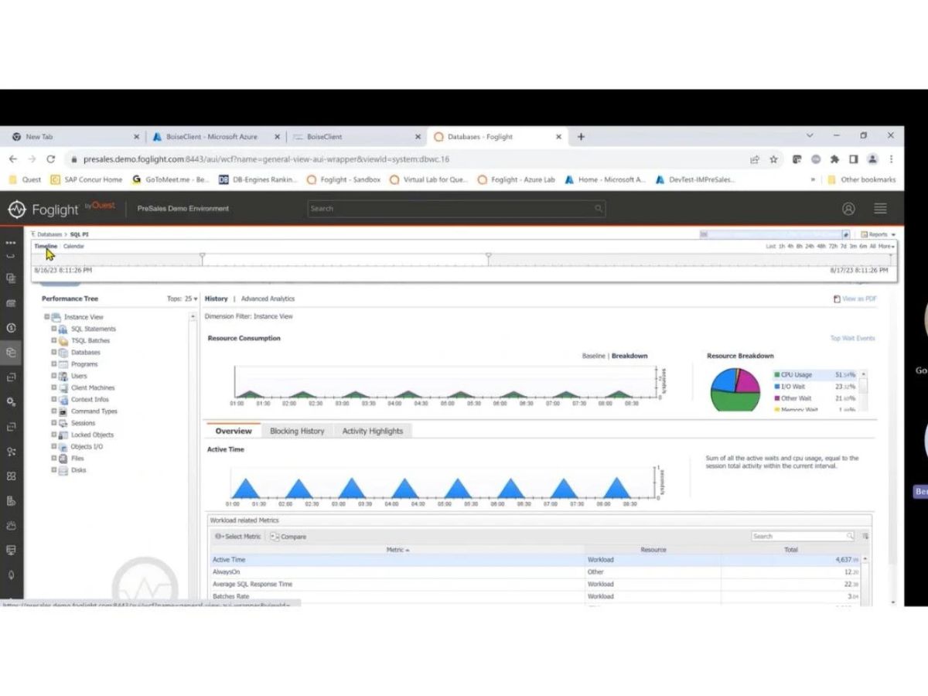This screenshot has width=928, height=696.
Task: Switch the chart to Breakdown view
Action: [629, 356]
